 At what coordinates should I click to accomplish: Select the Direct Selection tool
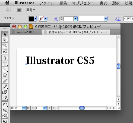[5, 40]
